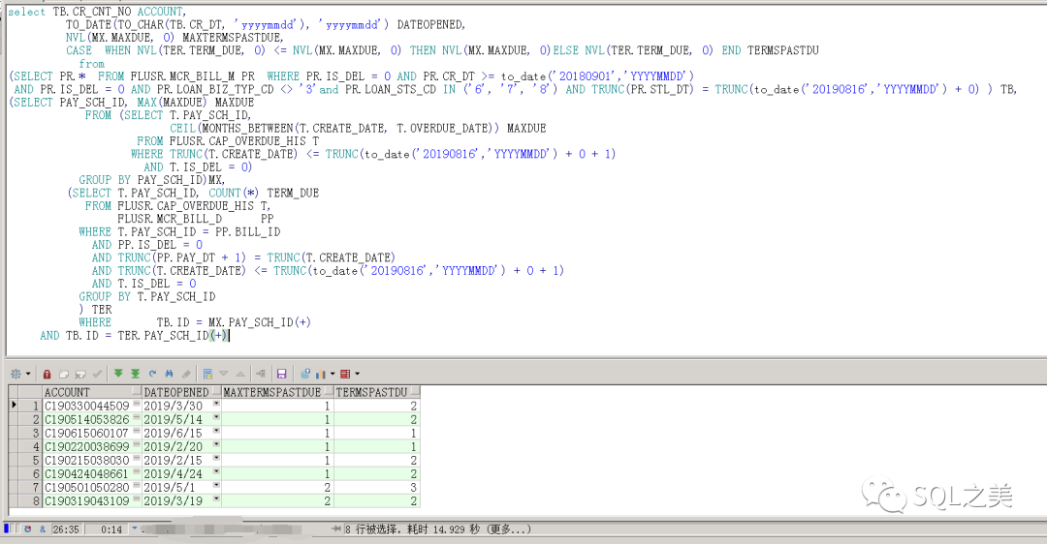The height and width of the screenshot is (544, 1047).
Task: Click the eraser clear record icon
Action: pos(186,374)
